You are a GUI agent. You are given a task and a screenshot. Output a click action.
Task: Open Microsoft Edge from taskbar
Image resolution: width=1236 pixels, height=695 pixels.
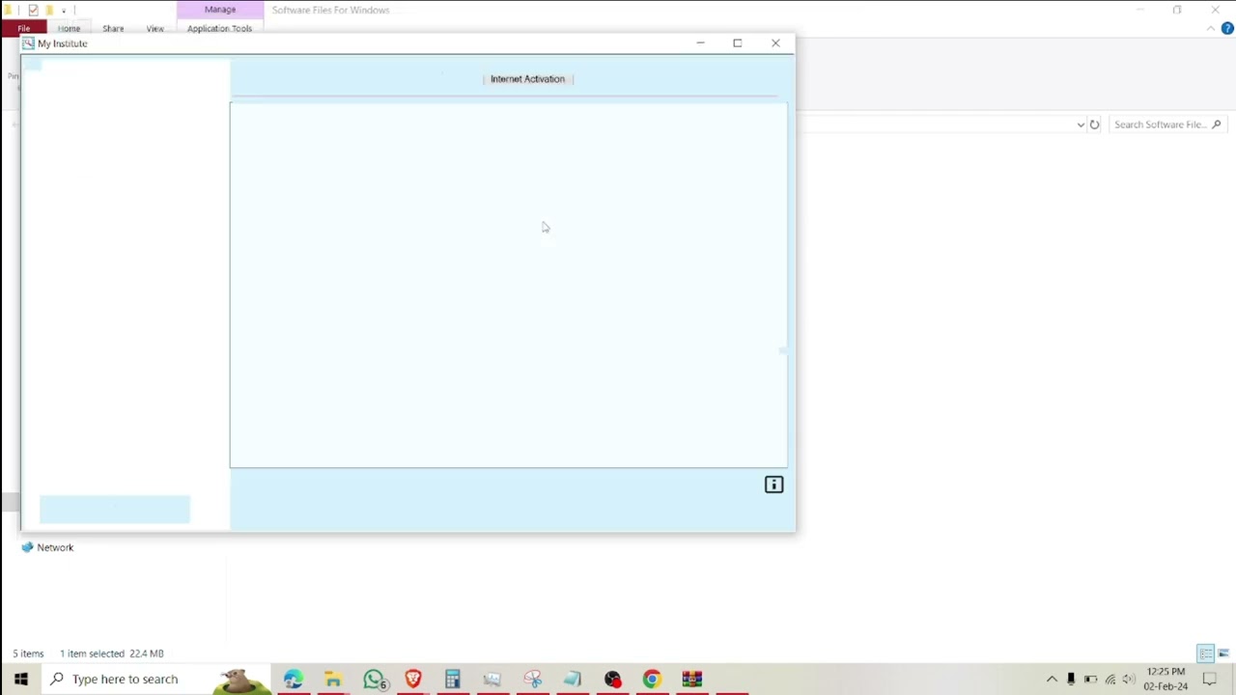tap(293, 679)
